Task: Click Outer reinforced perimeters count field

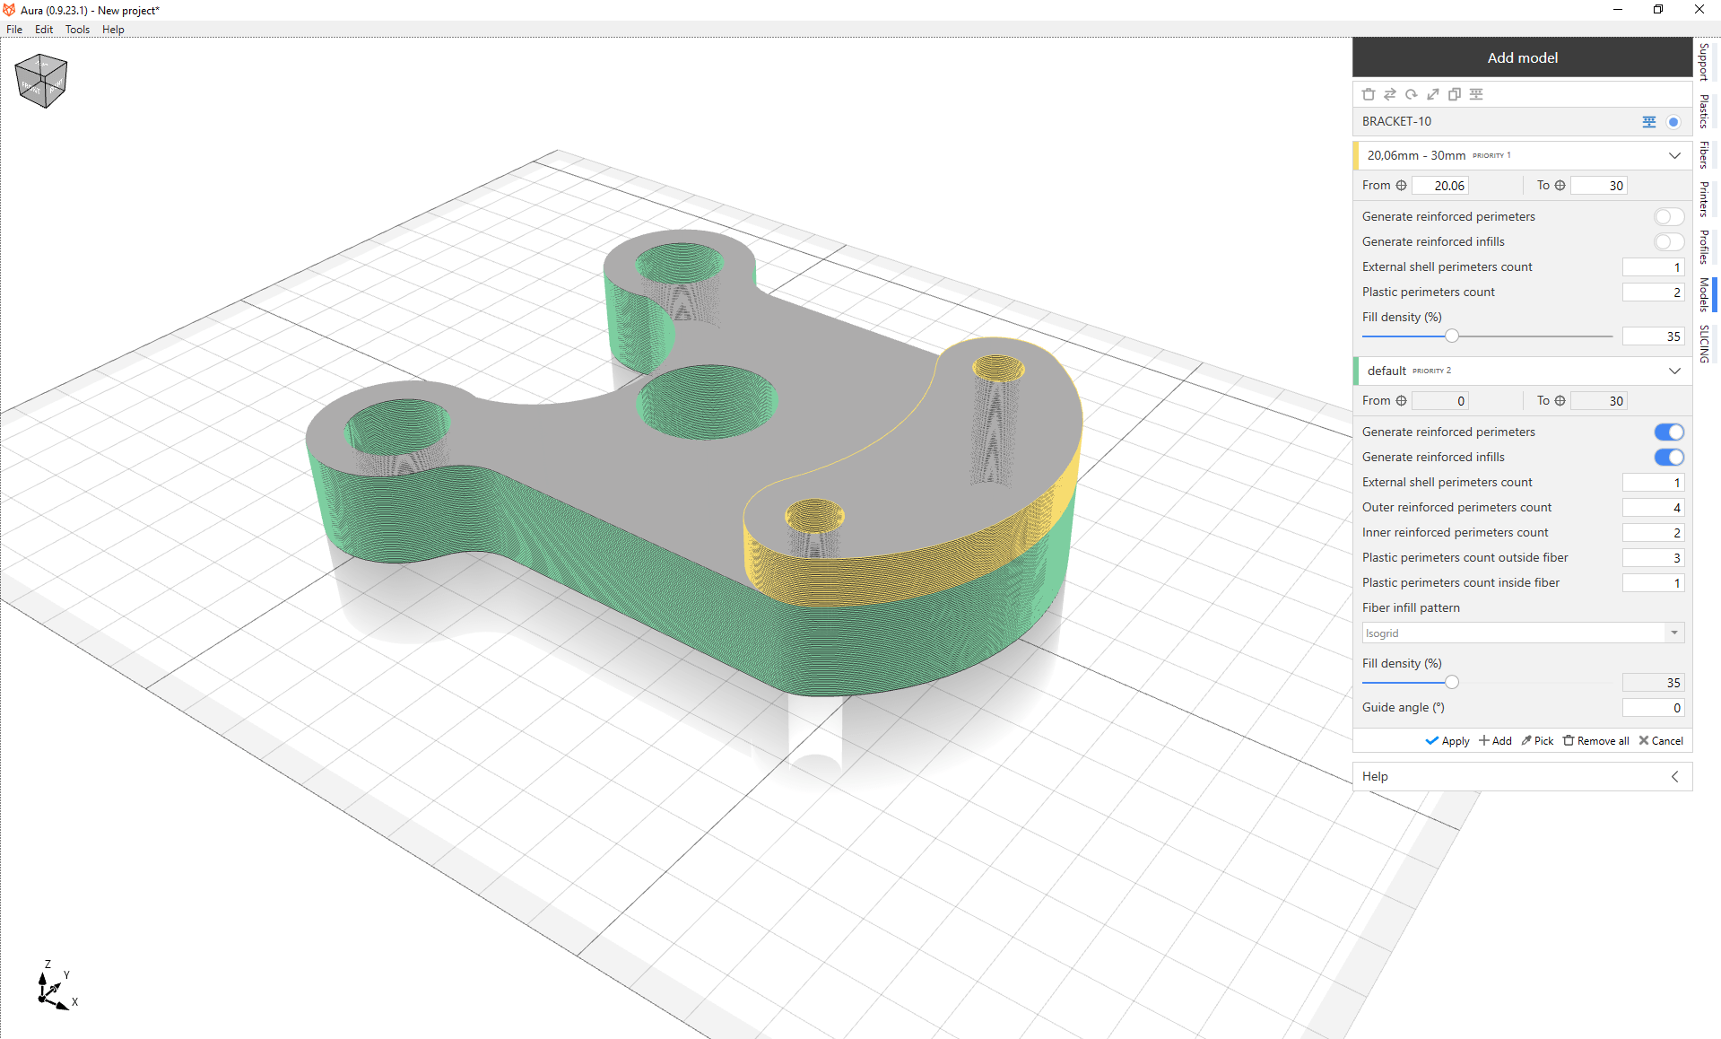Action: 1653,508
